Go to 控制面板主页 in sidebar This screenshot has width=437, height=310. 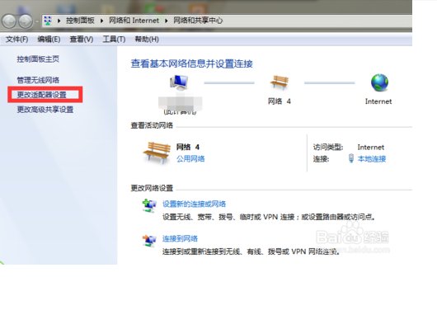[x=38, y=59]
